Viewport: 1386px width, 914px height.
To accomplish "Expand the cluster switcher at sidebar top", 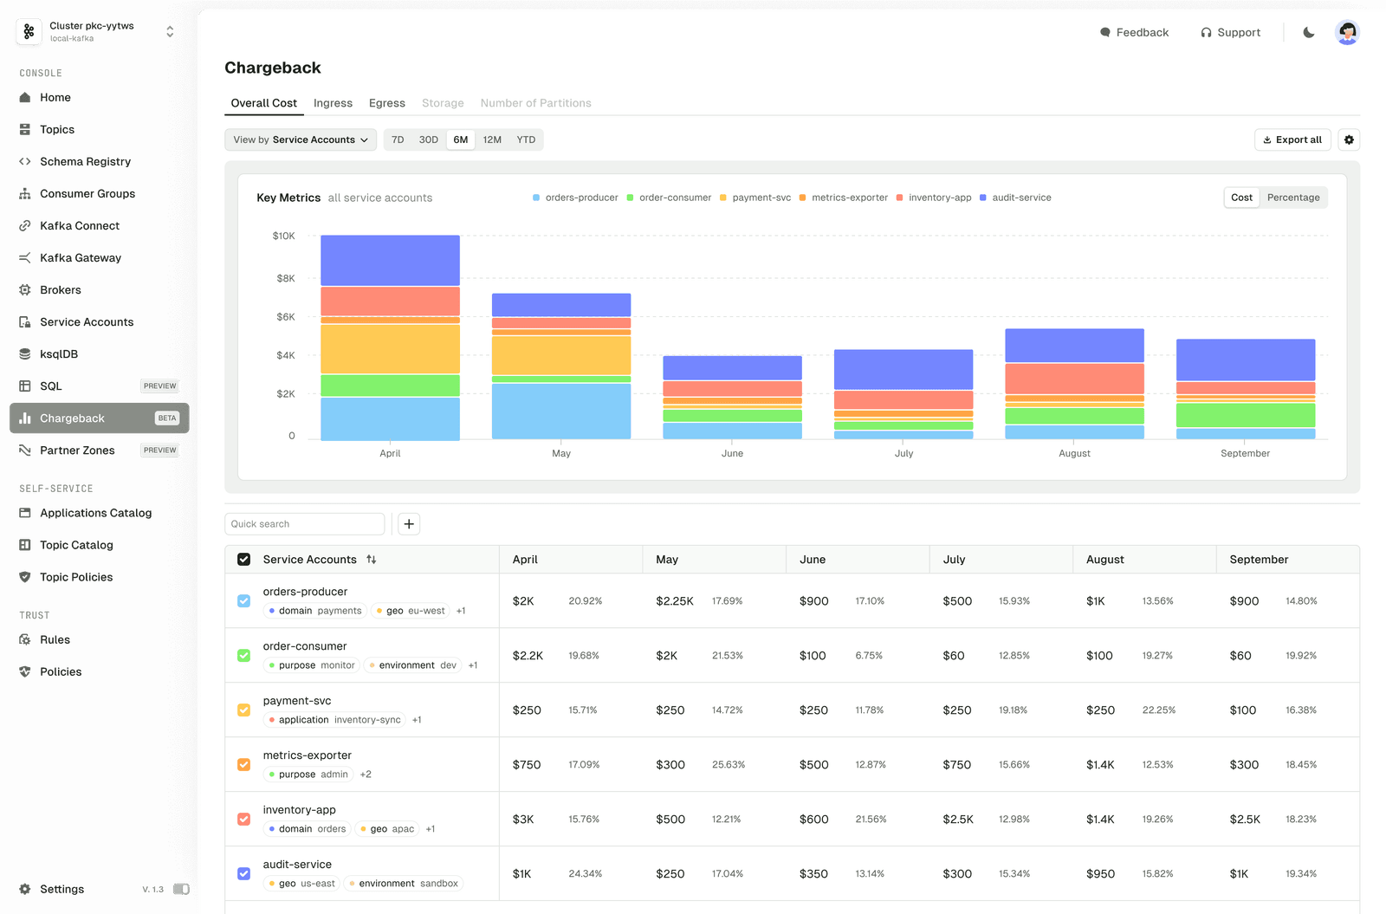I will click(169, 32).
